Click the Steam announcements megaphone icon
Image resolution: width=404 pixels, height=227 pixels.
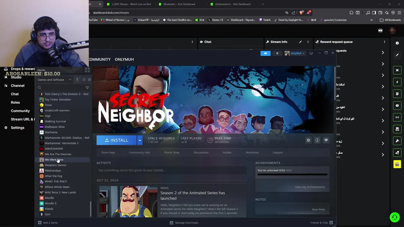(265, 53)
